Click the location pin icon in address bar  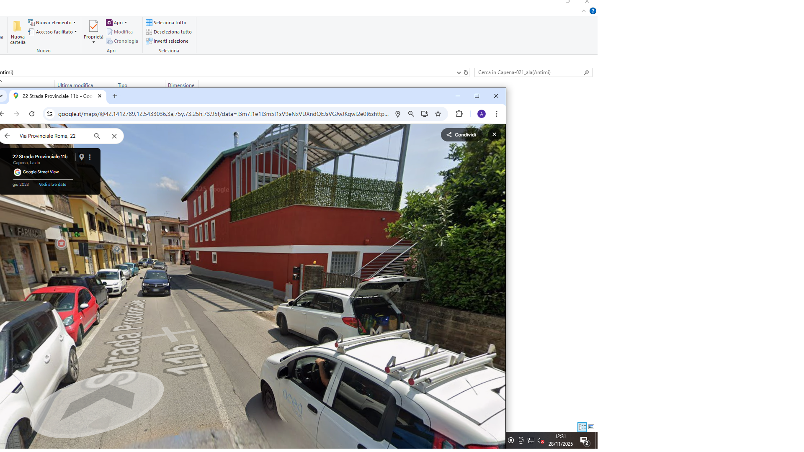[x=398, y=114]
